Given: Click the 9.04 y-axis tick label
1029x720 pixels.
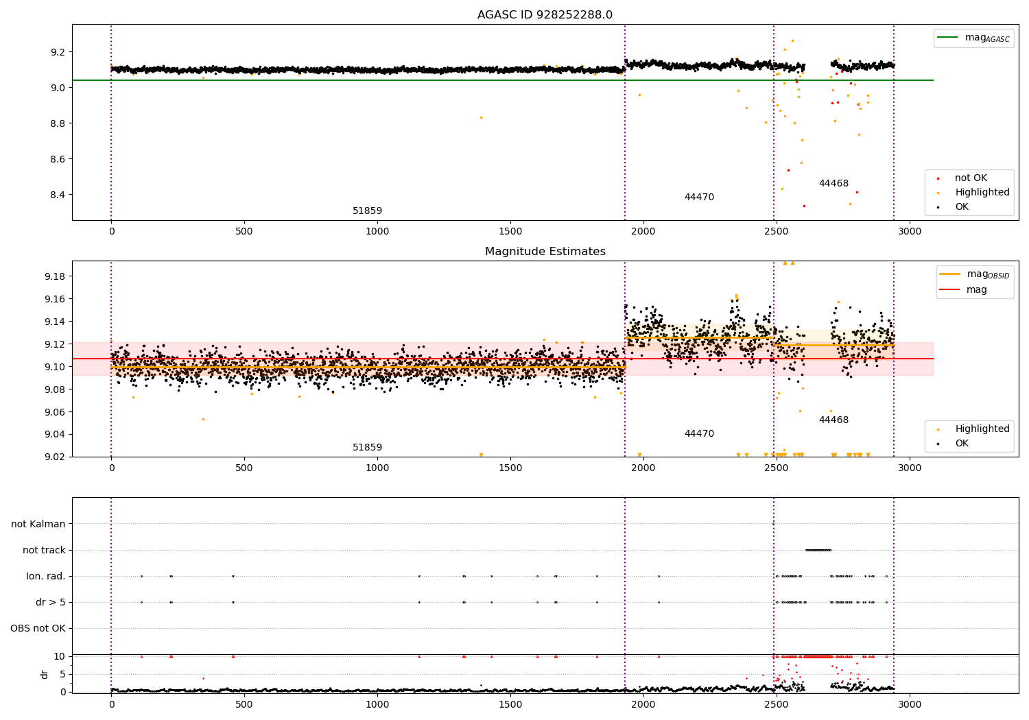Looking at the screenshot, I should coord(55,434).
